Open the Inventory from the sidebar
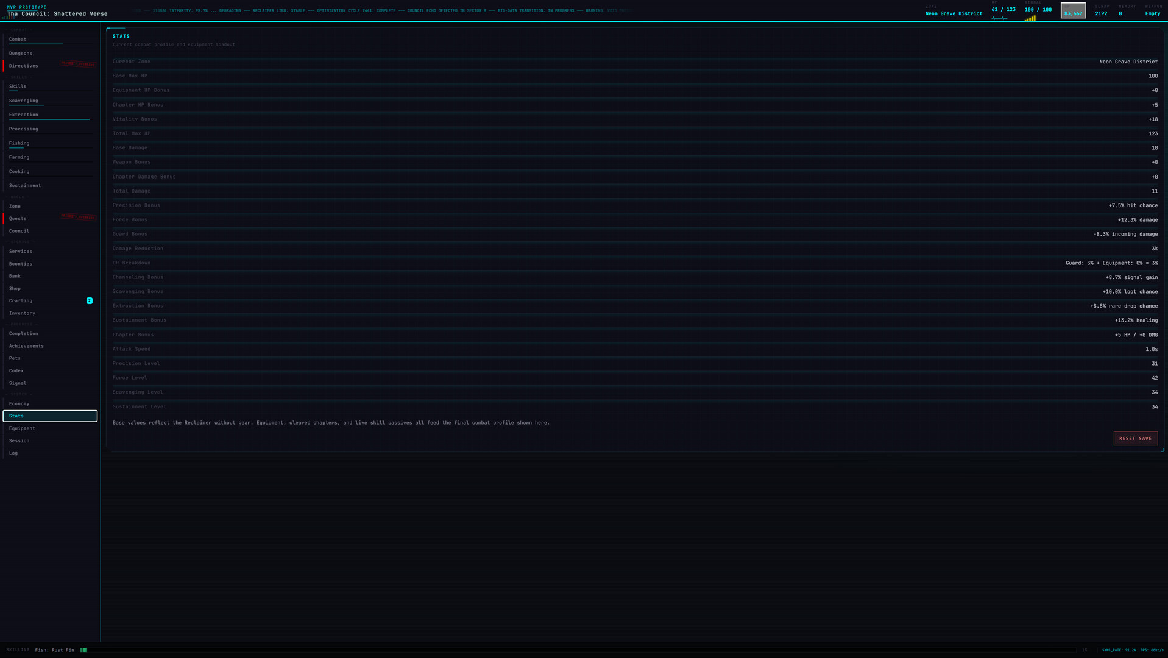This screenshot has width=1168, height=658. [22, 313]
